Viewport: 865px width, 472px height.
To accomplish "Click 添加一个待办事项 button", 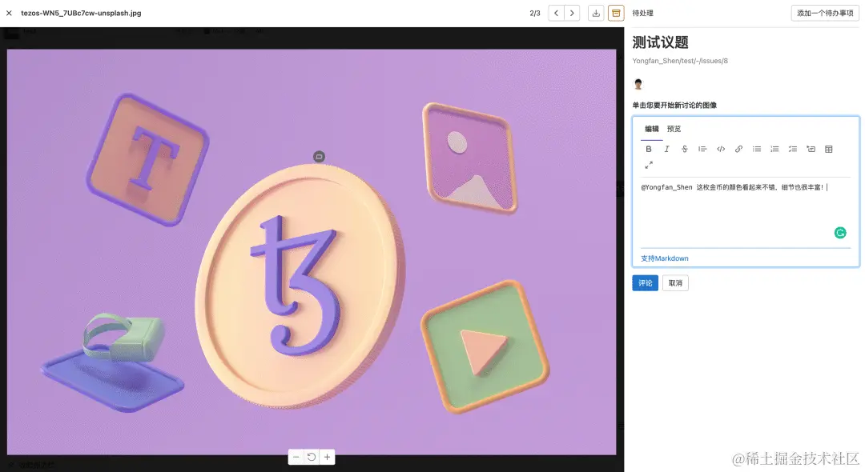I will point(825,14).
